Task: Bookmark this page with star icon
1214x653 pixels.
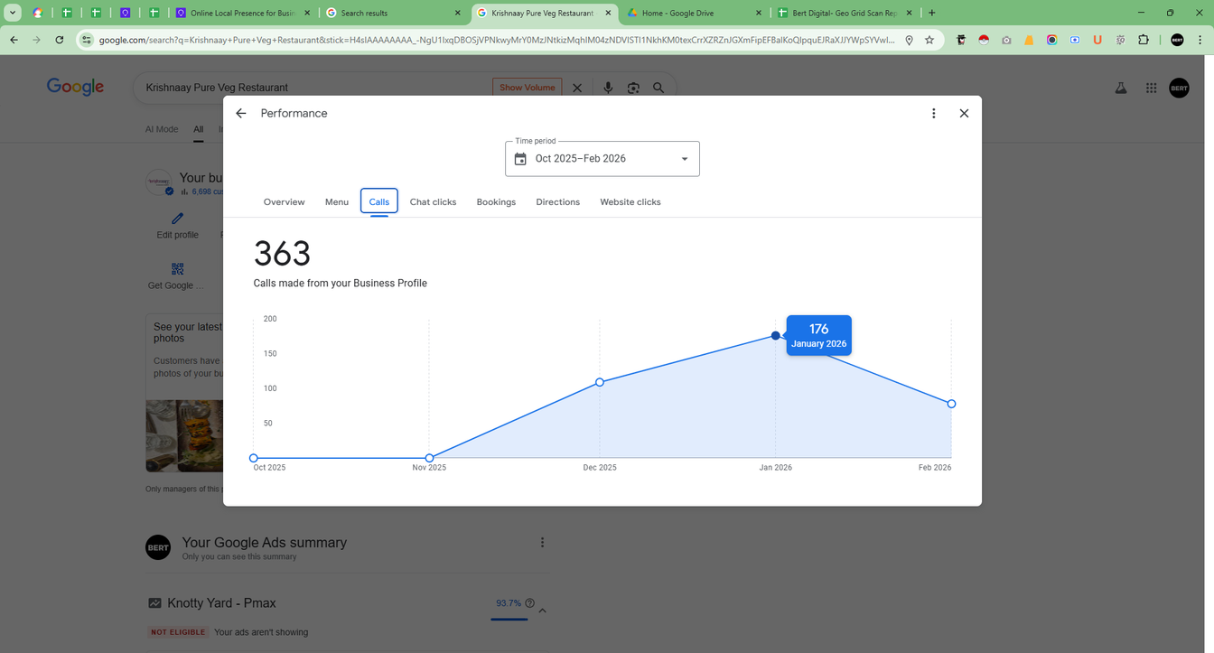Action: [929, 40]
